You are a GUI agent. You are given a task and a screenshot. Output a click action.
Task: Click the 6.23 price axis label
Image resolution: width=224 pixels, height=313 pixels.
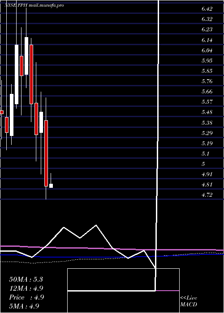(x=207, y=30)
